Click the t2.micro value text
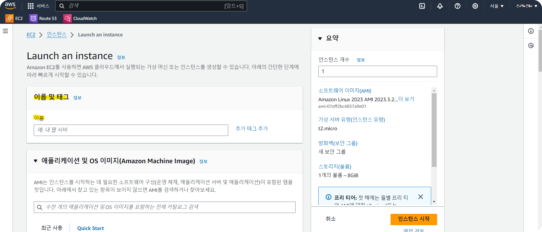Screen dimensions: 542x232 [x=328, y=129]
